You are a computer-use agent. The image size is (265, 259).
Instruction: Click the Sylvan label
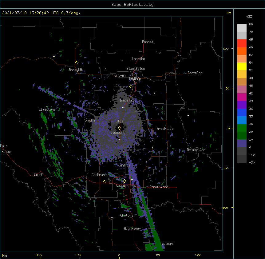click(x=120, y=75)
